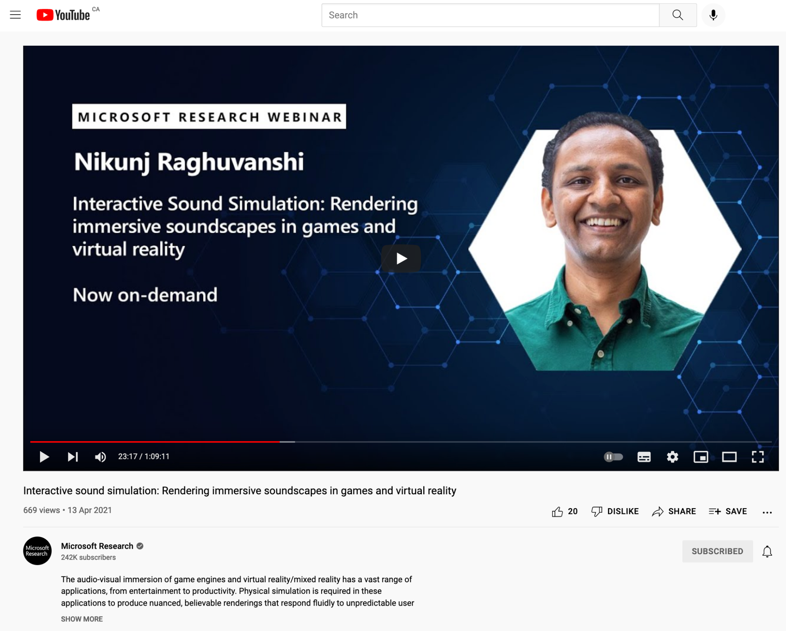The width and height of the screenshot is (786, 631).
Task: Open notification bell settings
Action: point(767,552)
